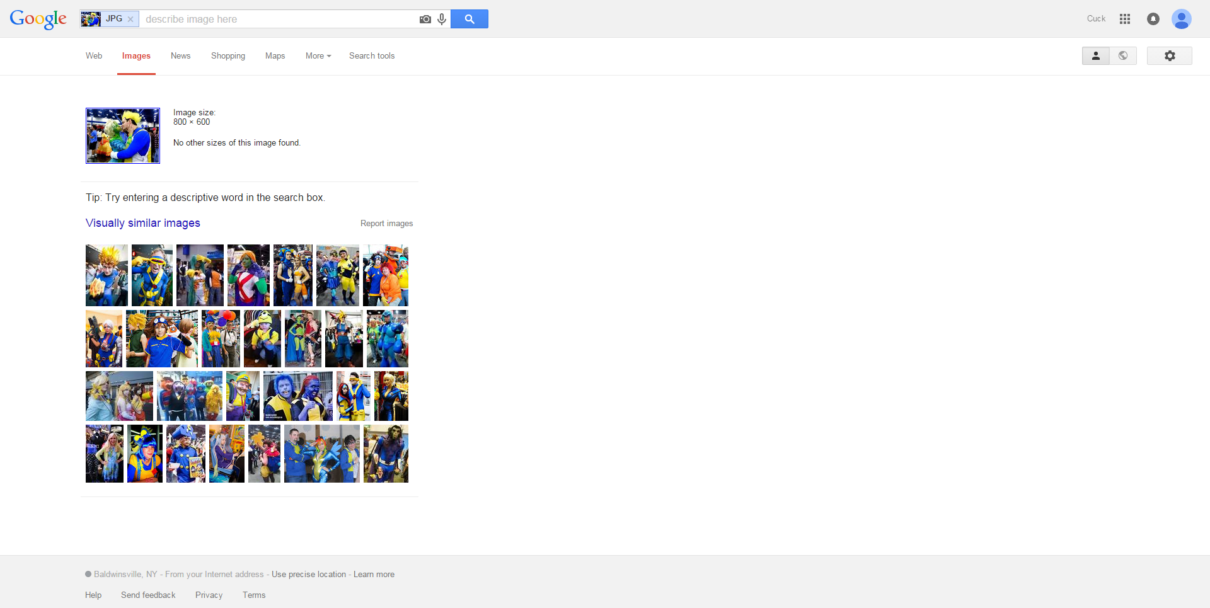1210x608 pixels.
Task: Click the Baldwinsville, NY location text
Action: tap(125, 575)
